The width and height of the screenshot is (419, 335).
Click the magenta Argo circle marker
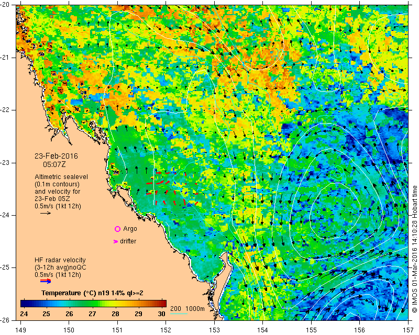coord(117,229)
